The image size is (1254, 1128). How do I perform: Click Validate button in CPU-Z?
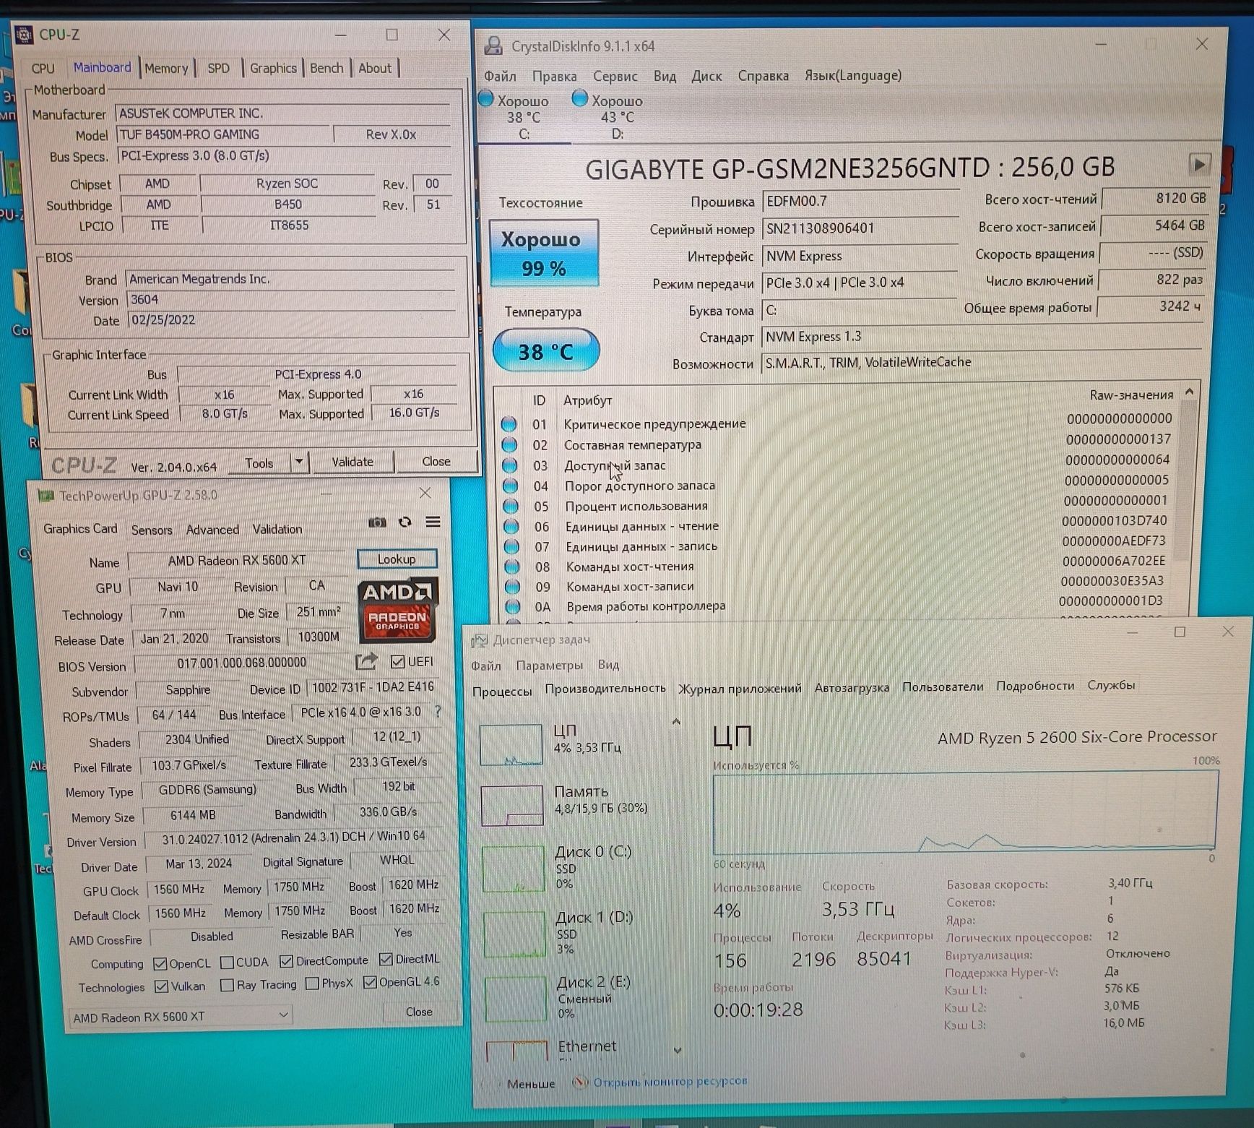coord(353,462)
